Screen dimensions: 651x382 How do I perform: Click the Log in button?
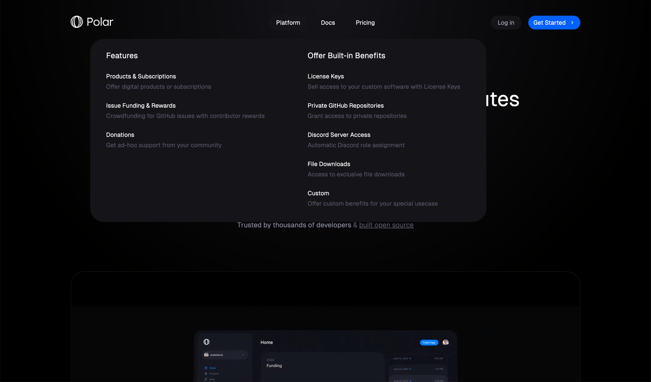coord(506,22)
